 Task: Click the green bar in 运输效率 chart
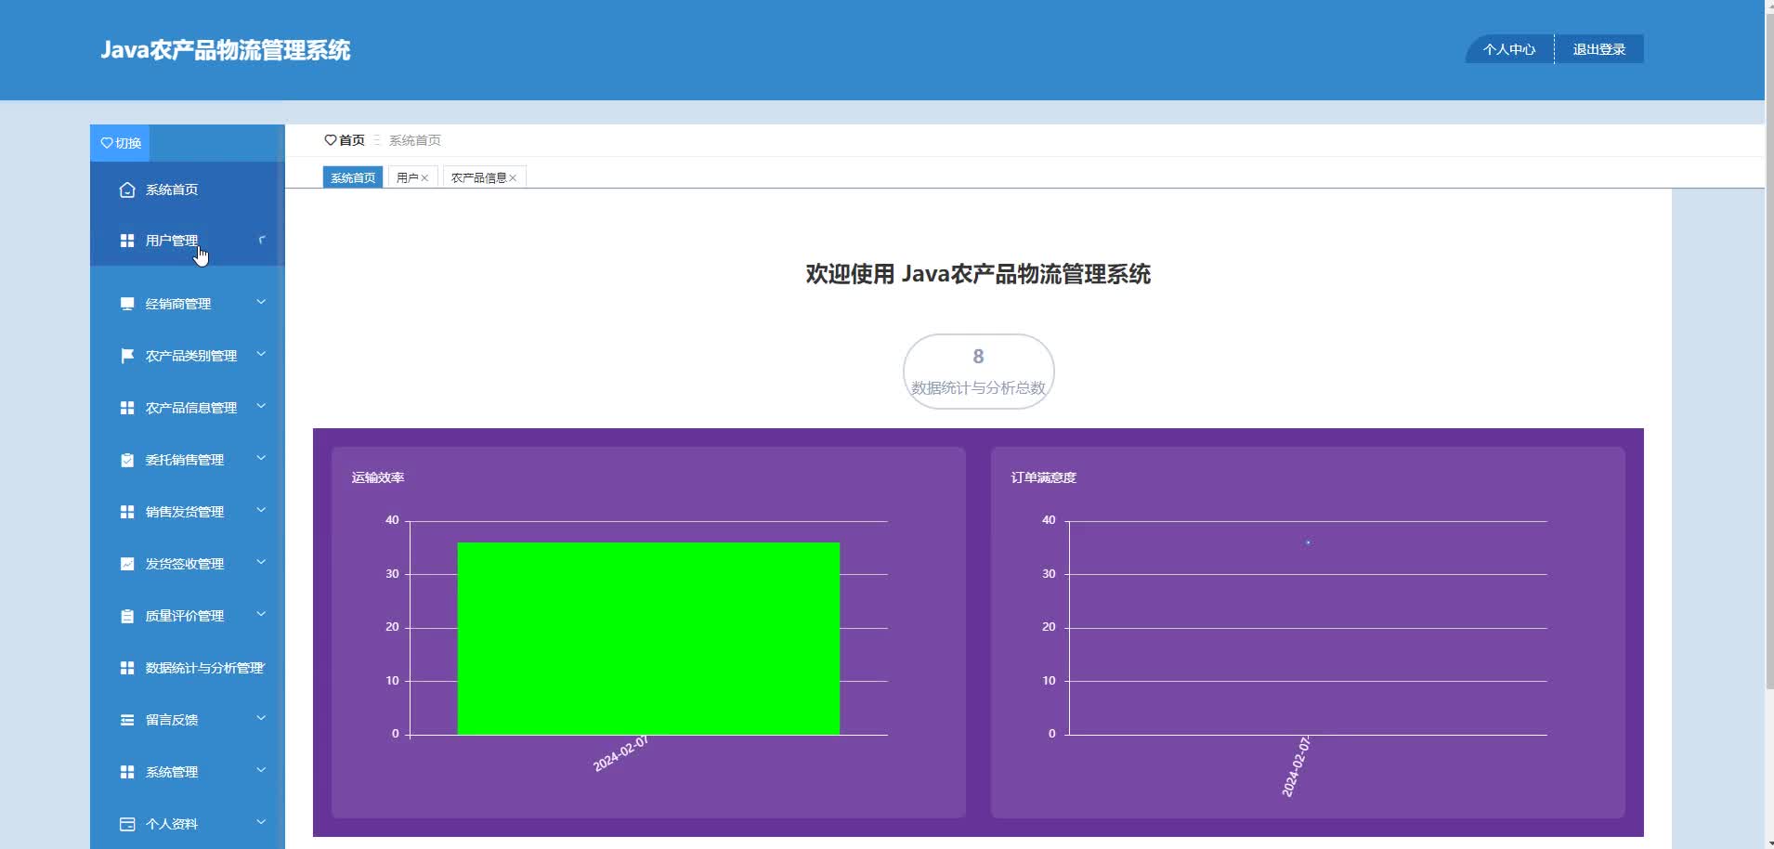[648, 638]
